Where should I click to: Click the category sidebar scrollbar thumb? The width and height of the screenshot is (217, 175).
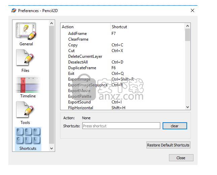[52, 85]
